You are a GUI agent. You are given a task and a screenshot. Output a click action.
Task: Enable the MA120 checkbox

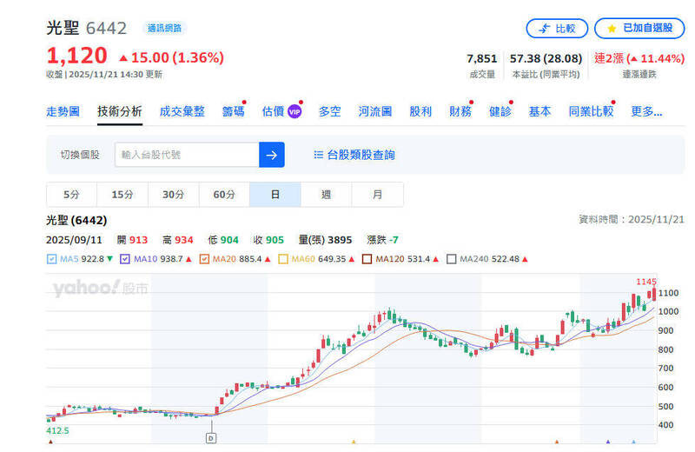(367, 259)
